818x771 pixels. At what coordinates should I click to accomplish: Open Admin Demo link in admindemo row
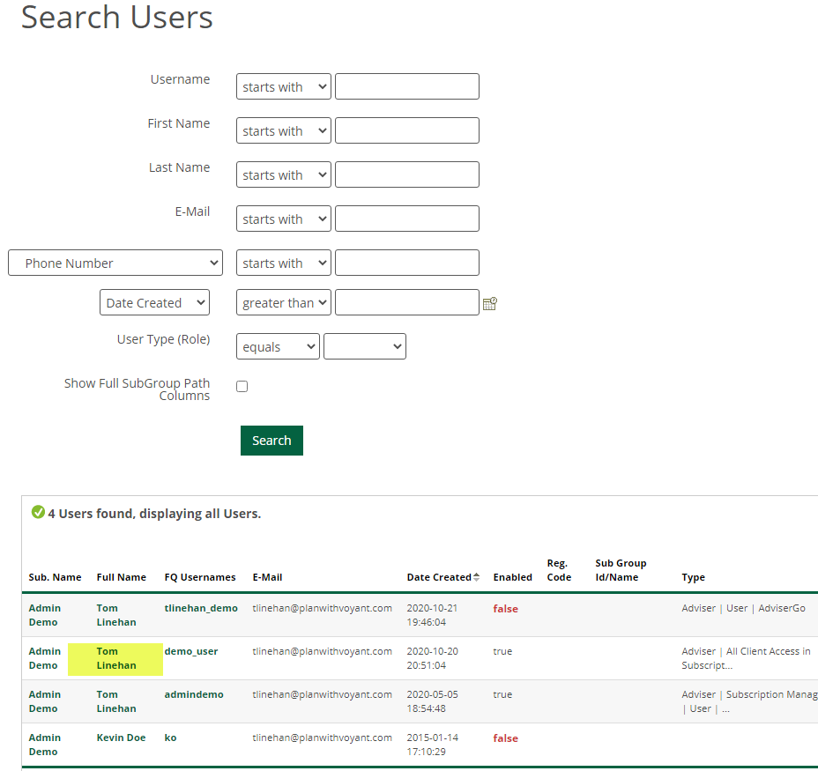pyautogui.click(x=44, y=702)
